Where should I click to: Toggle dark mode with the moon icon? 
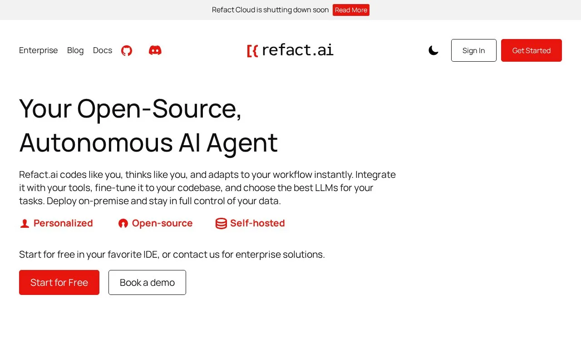(x=433, y=50)
